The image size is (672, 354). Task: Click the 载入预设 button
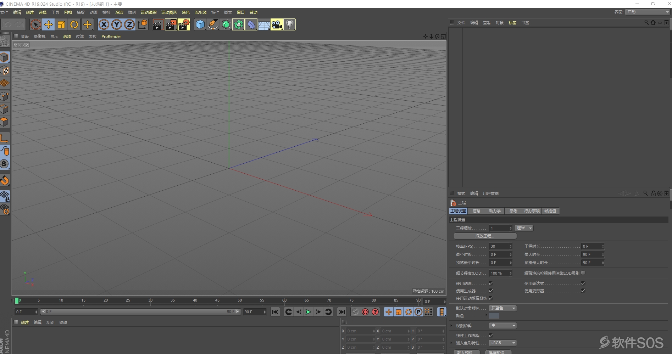point(466,352)
